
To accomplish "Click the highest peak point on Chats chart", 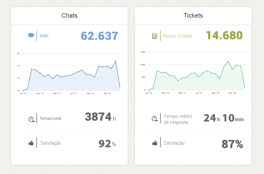I will 115,61.
